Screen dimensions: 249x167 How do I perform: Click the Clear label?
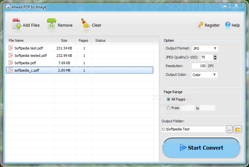coord(97,25)
